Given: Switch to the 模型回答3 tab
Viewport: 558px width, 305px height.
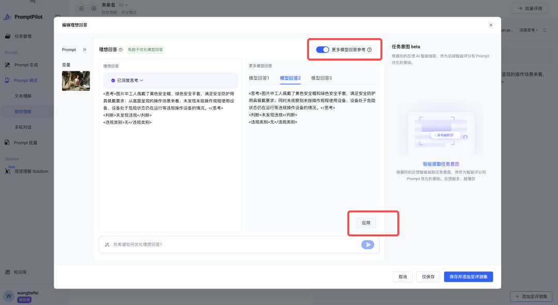Looking at the screenshot, I should 321,78.
